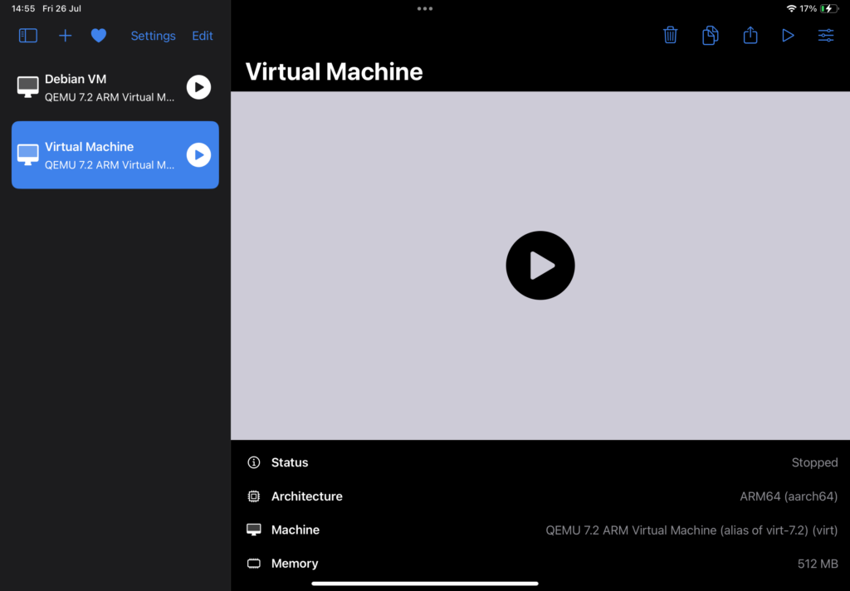Image resolution: width=850 pixels, height=591 pixels.
Task: Tap Edit in the sidebar header
Action: point(203,36)
